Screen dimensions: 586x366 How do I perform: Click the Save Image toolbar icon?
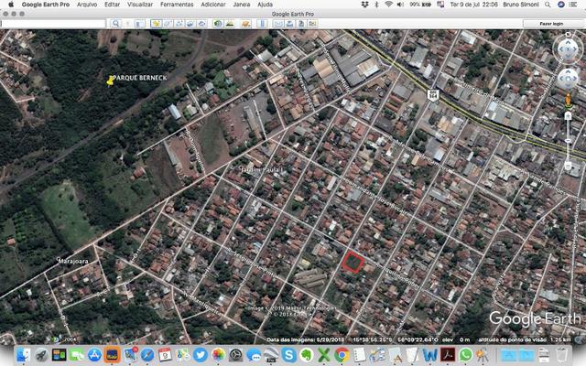(x=301, y=24)
